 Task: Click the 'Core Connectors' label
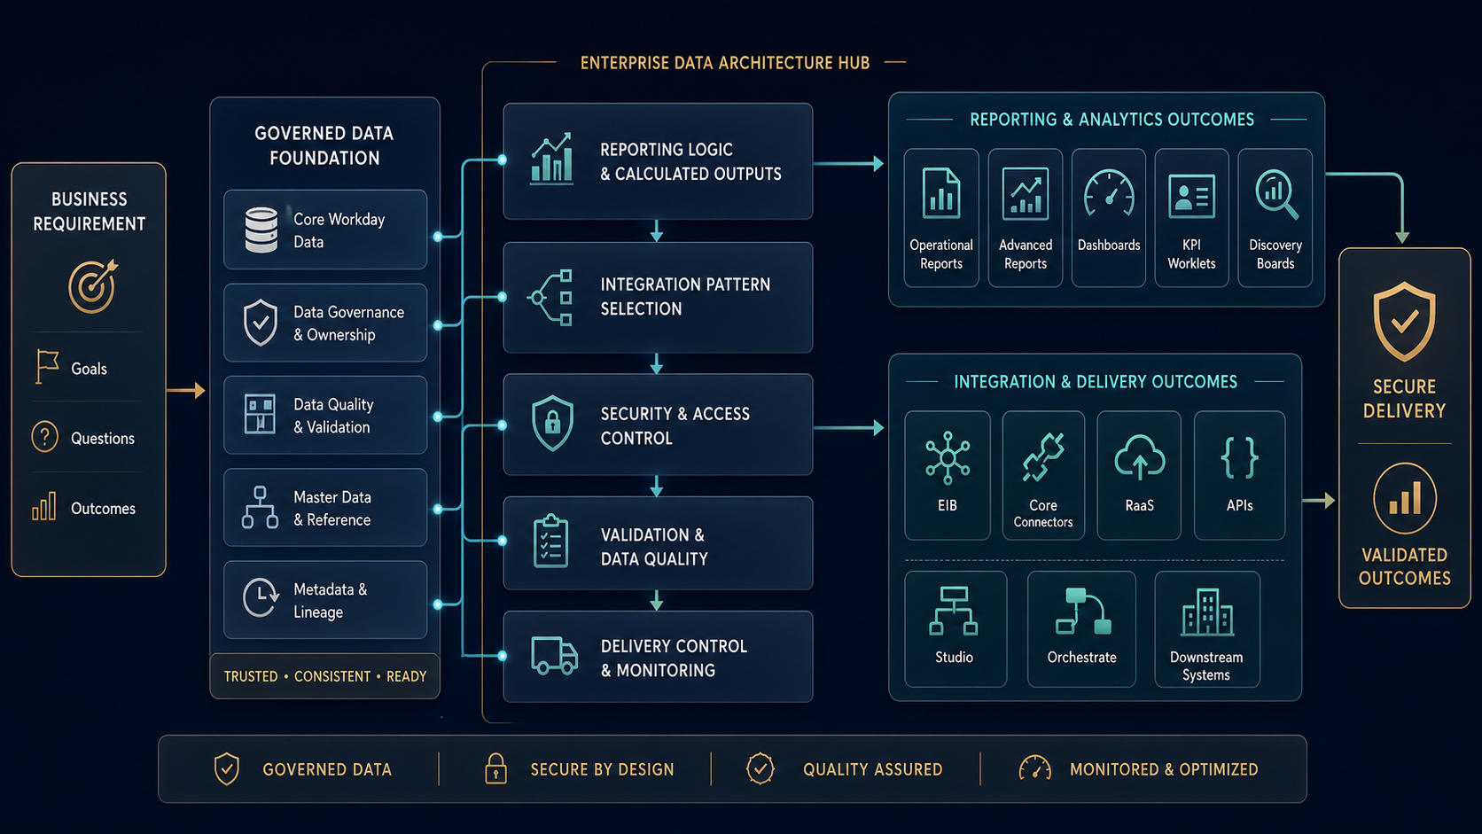pyautogui.click(x=1043, y=513)
